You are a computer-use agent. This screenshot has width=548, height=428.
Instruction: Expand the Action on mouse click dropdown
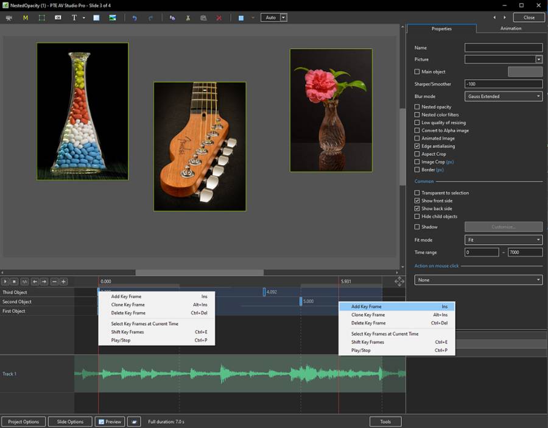tap(478, 280)
